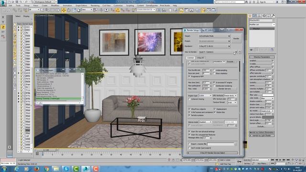The image size is (306, 172).
Task: Click the Undo arrow icon
Action: (x=3, y=10)
